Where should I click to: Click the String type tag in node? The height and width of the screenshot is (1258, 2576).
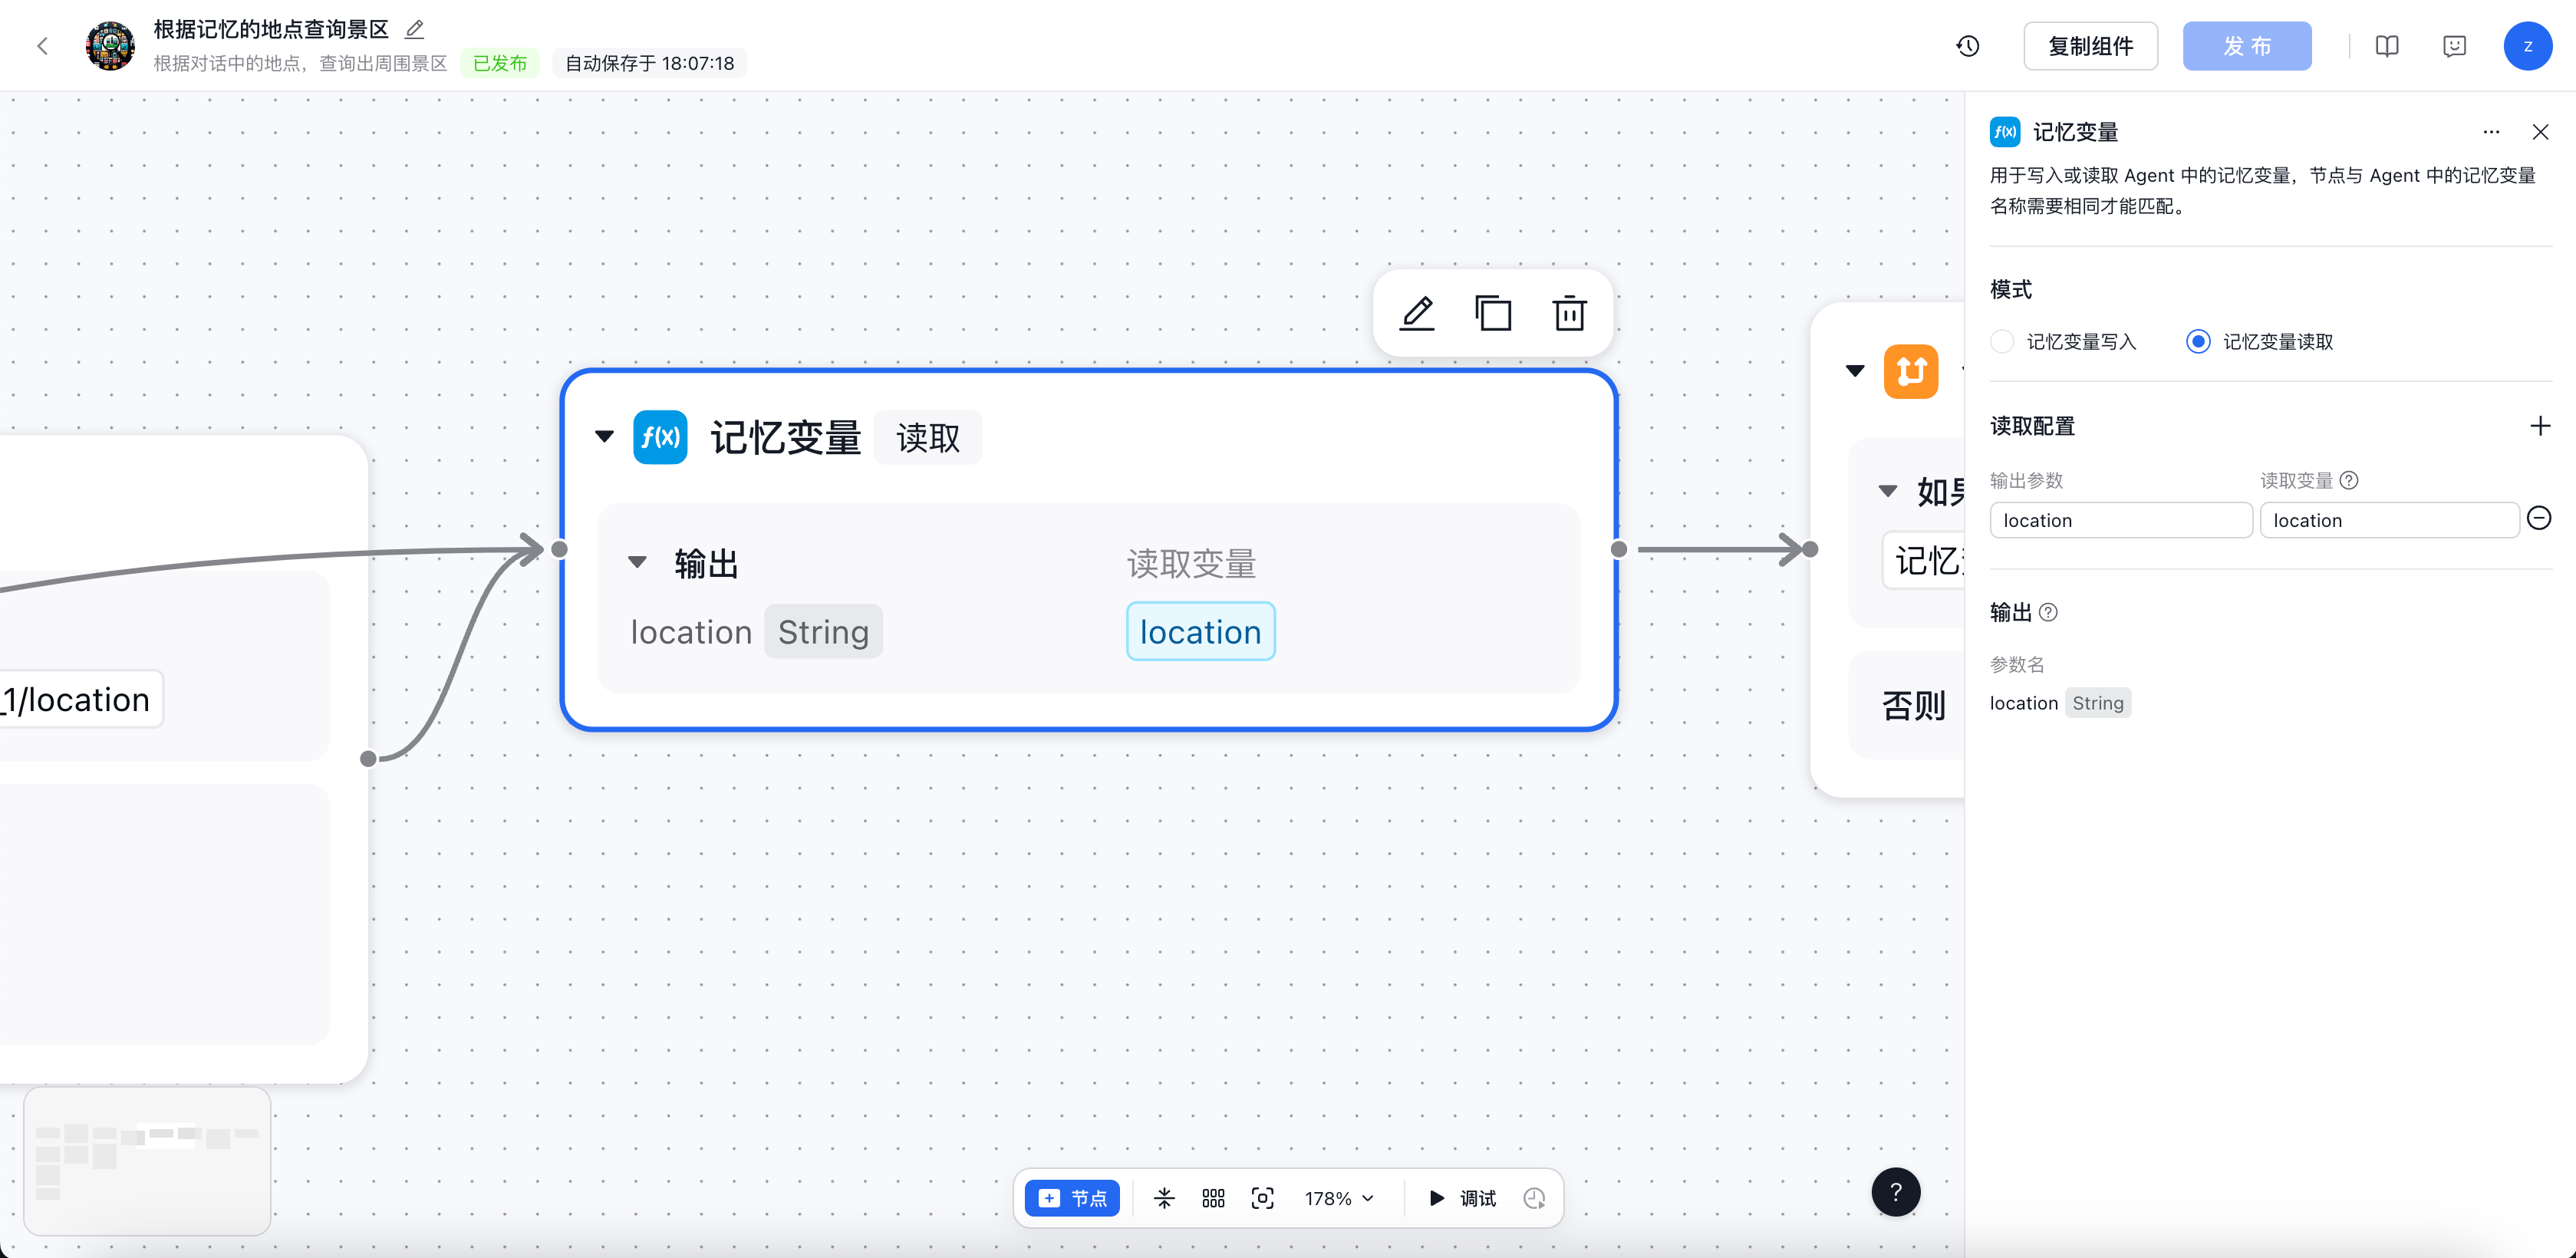pos(823,632)
